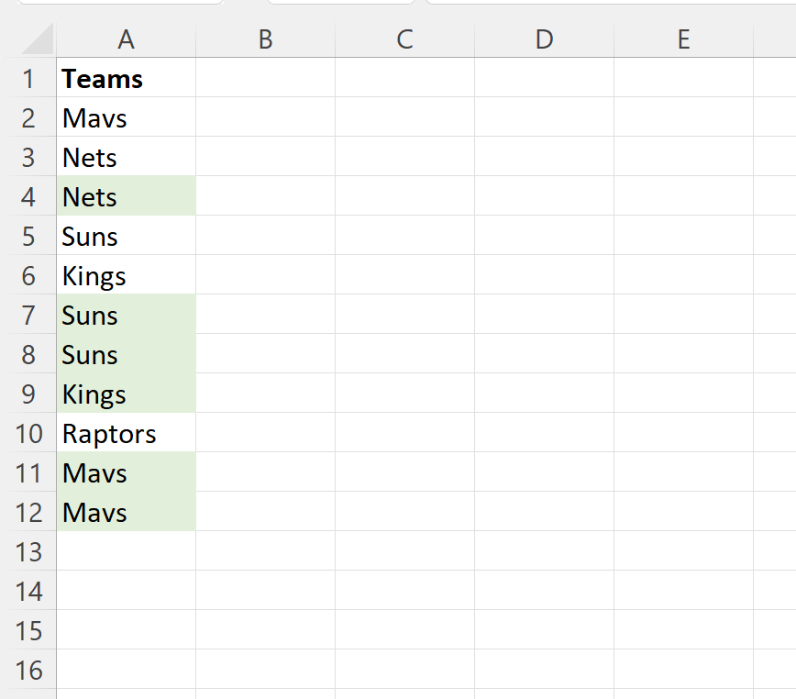Select highlighted Mavs cell in row 11
Image resolution: width=796 pixels, height=699 pixels.
click(x=126, y=472)
